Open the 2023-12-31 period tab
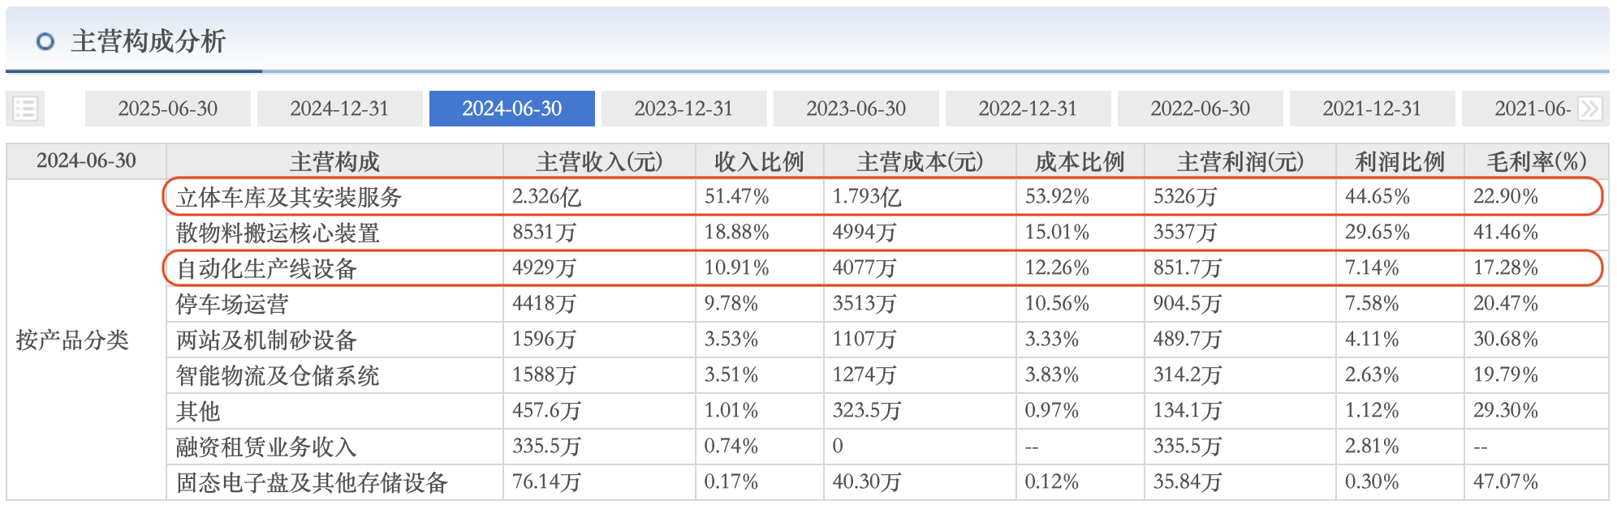Screen dimensions: 1617x509 [x=683, y=109]
